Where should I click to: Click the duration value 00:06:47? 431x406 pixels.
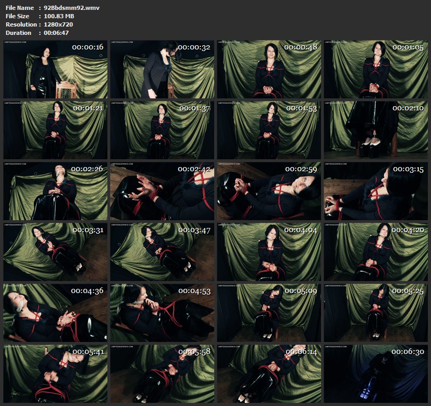coord(56,33)
